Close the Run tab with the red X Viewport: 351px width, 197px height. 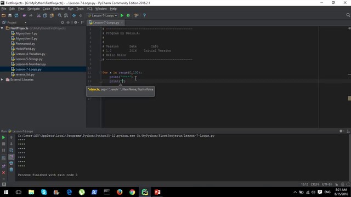(x=3, y=173)
